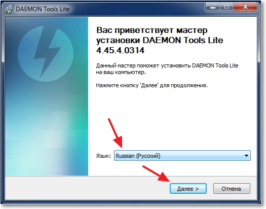Click the version number 4.45.4.0314
The image size is (266, 209).
(120, 50)
